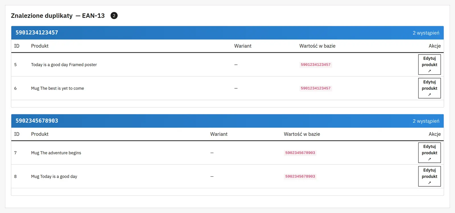Click the Znalezione duplikaty — EAN-13 heading

58,16
